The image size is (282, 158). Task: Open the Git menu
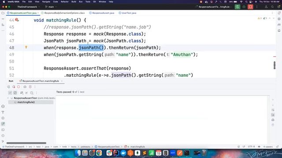point(94,2)
